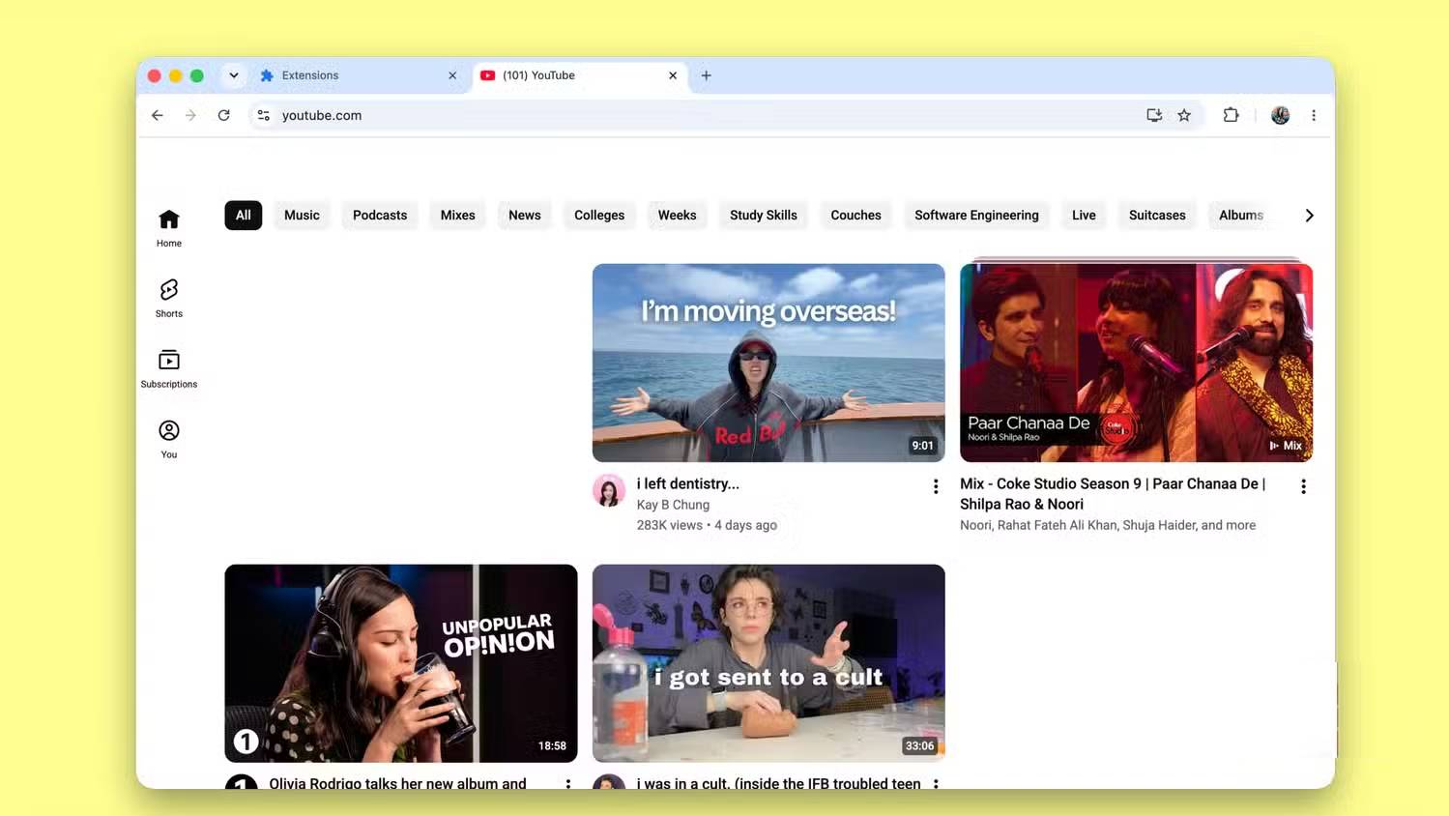Open the YouTube Home section
This screenshot has width=1449, height=816.
point(169,228)
